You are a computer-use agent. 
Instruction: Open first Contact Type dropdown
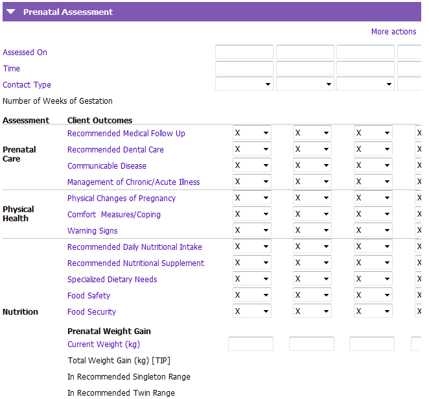pos(244,84)
